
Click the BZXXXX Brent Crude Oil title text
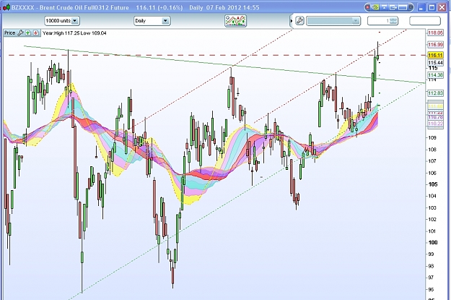70,7
